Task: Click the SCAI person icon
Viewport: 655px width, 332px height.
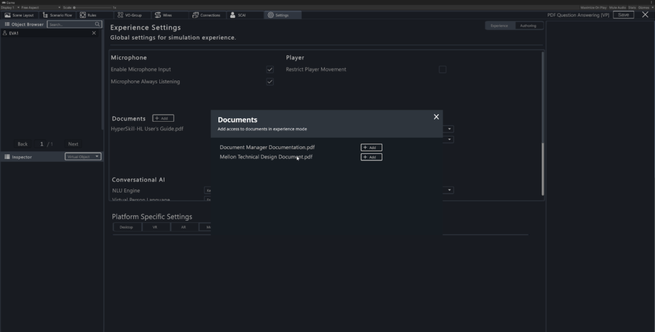Action: [x=233, y=15]
